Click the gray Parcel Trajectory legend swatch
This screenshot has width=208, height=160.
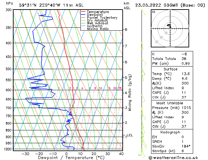83,17
